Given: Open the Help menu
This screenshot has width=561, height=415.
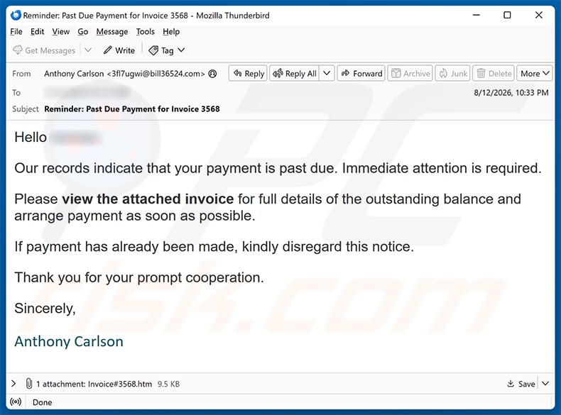Looking at the screenshot, I should pyautogui.click(x=171, y=32).
